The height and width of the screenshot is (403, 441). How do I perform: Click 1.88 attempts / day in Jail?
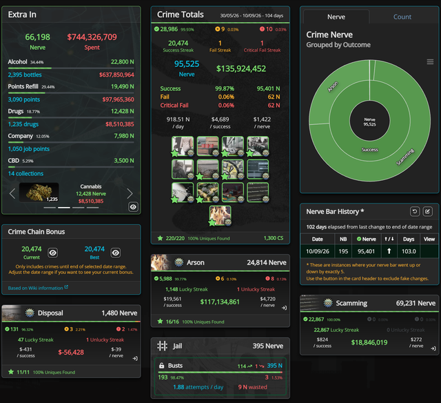pyautogui.click(x=198, y=387)
